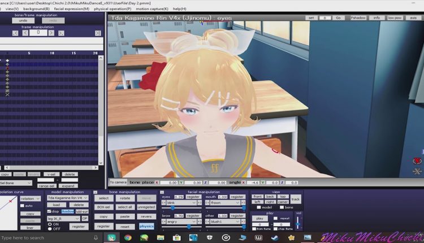This screenshot has height=243, width=424.
Task: Click the current frame number field
Action: (38, 33)
